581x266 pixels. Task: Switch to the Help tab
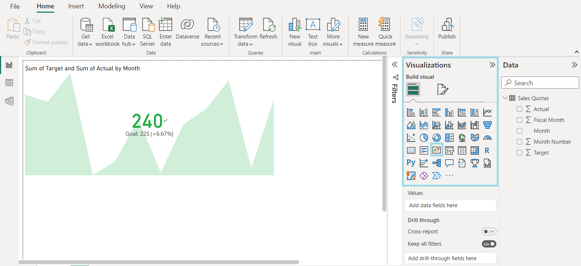coord(174,6)
